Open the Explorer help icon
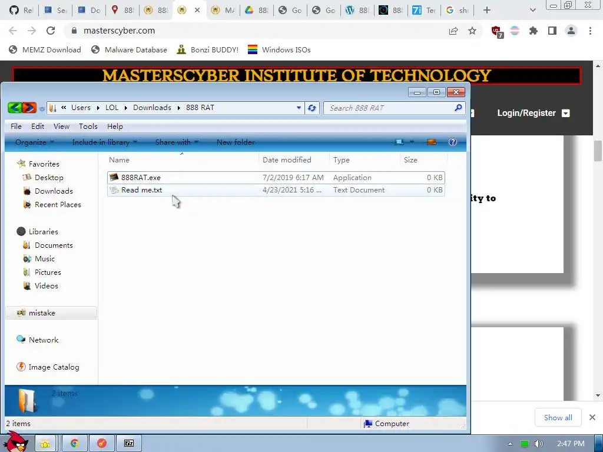This screenshot has height=452, width=603. pyautogui.click(x=453, y=142)
